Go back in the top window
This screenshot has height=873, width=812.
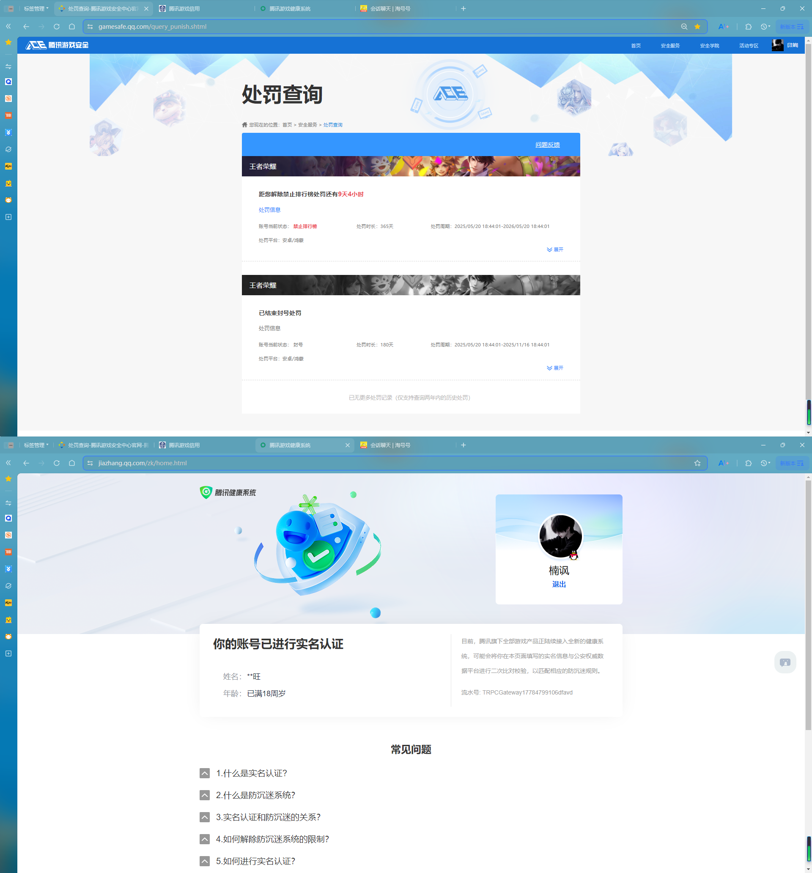point(26,26)
